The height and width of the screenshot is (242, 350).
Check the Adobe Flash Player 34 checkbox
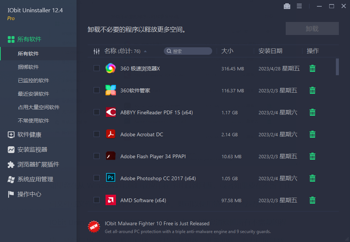click(x=97, y=156)
